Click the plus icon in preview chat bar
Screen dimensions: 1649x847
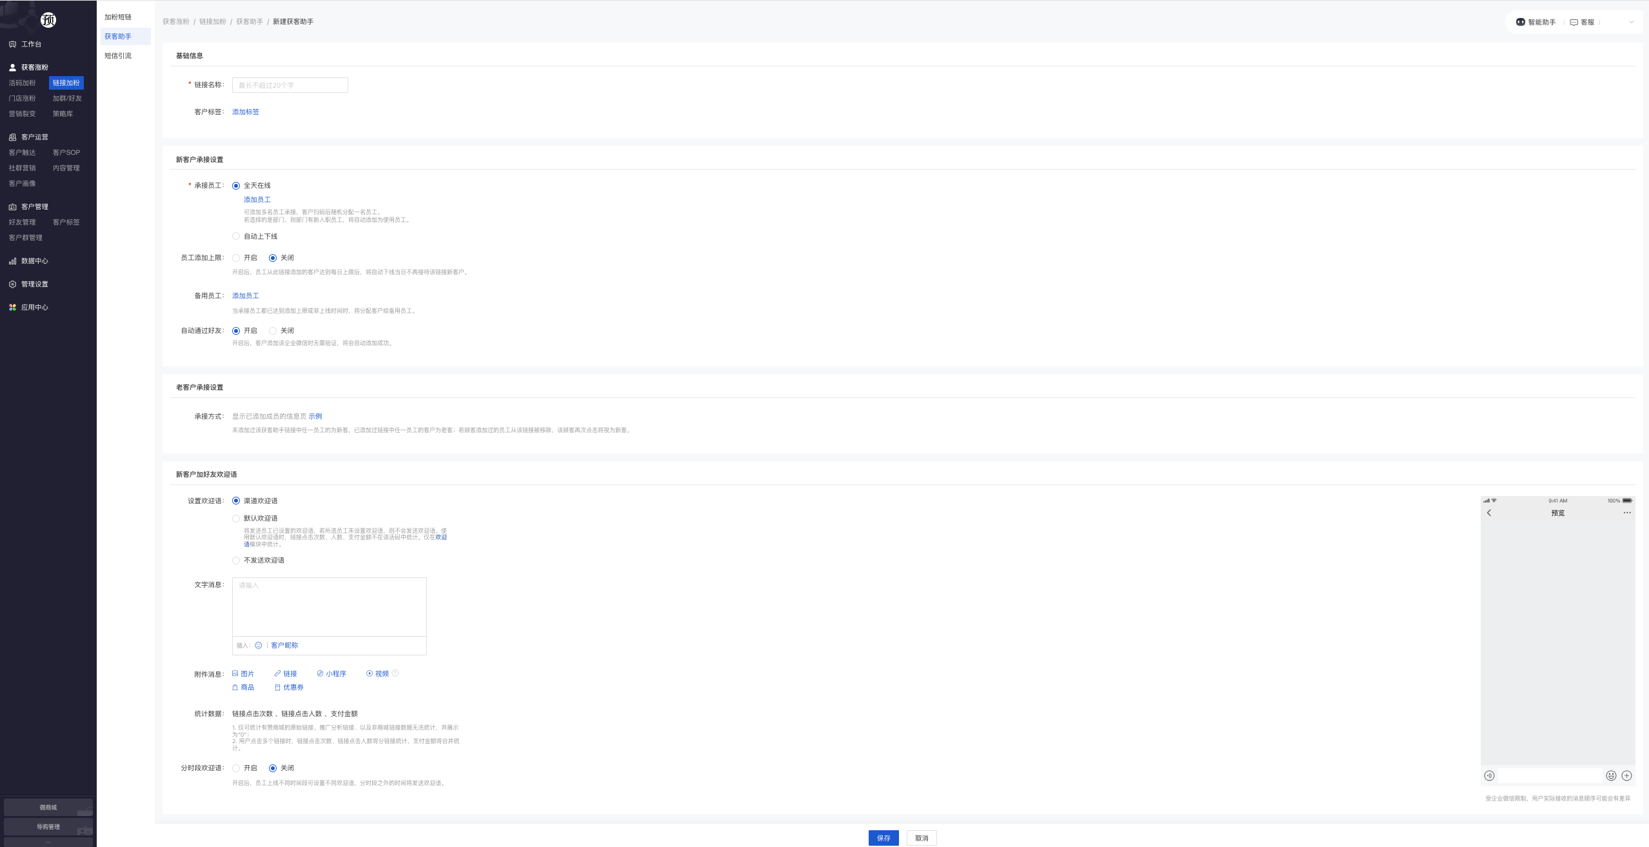pyautogui.click(x=1627, y=776)
